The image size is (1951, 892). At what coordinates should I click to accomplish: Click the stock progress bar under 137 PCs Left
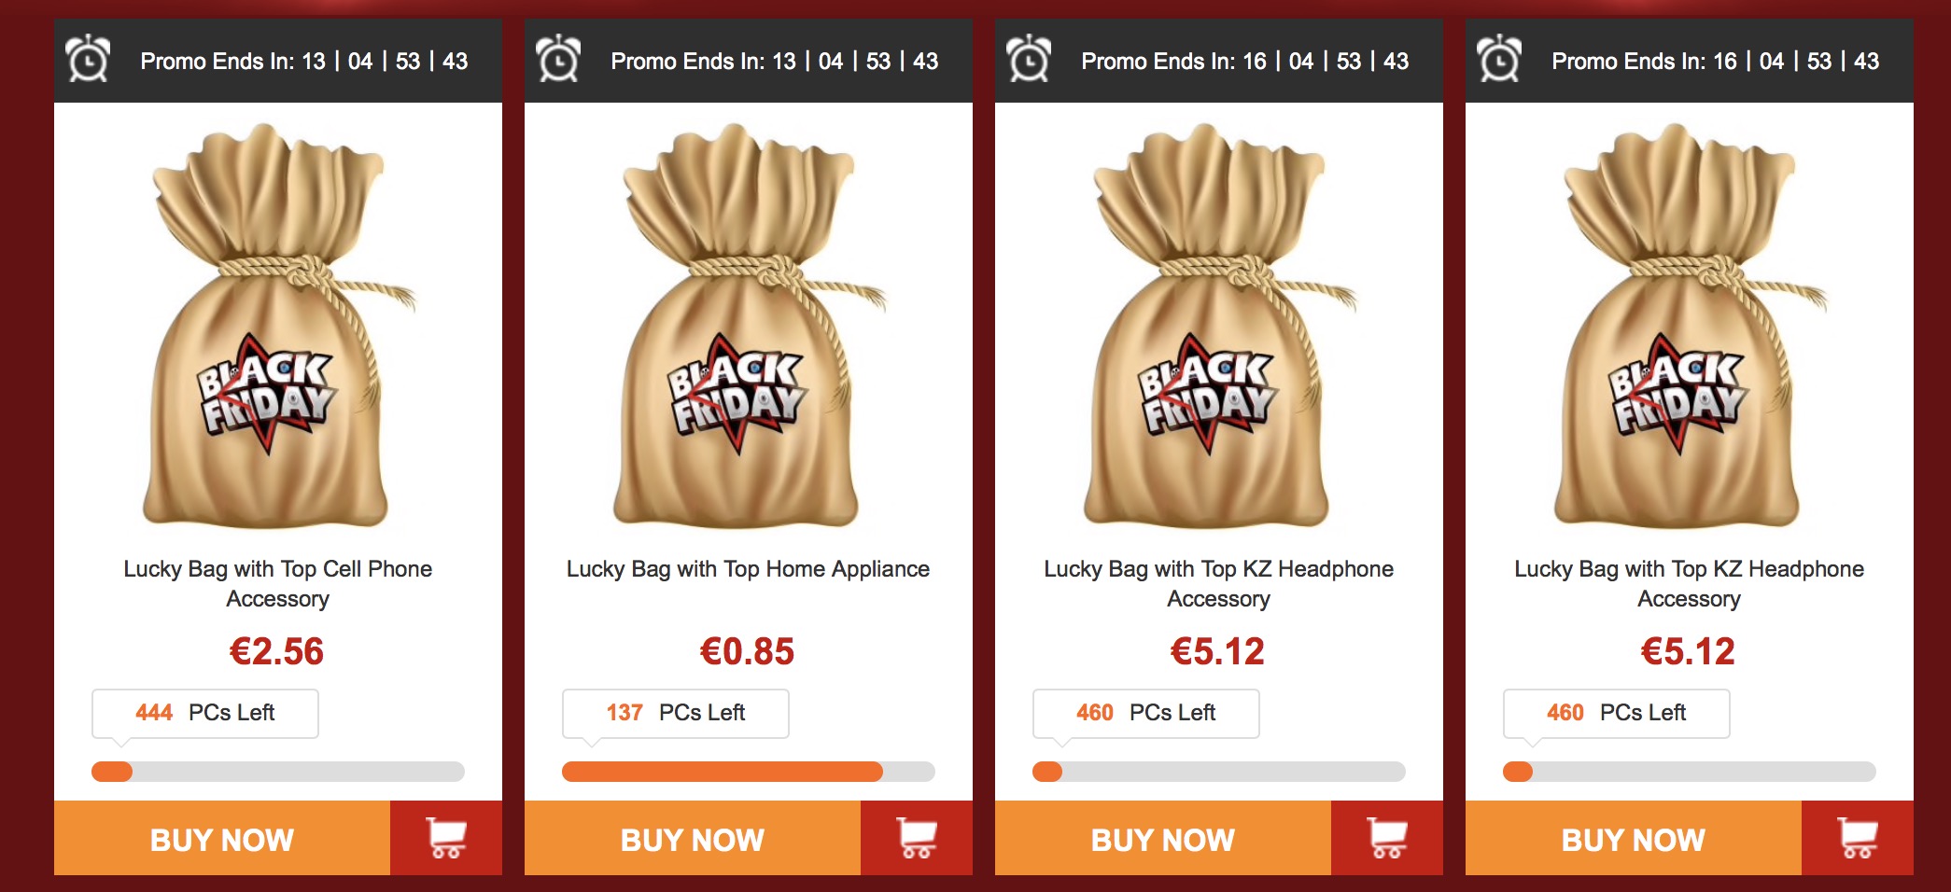pyautogui.click(x=748, y=771)
